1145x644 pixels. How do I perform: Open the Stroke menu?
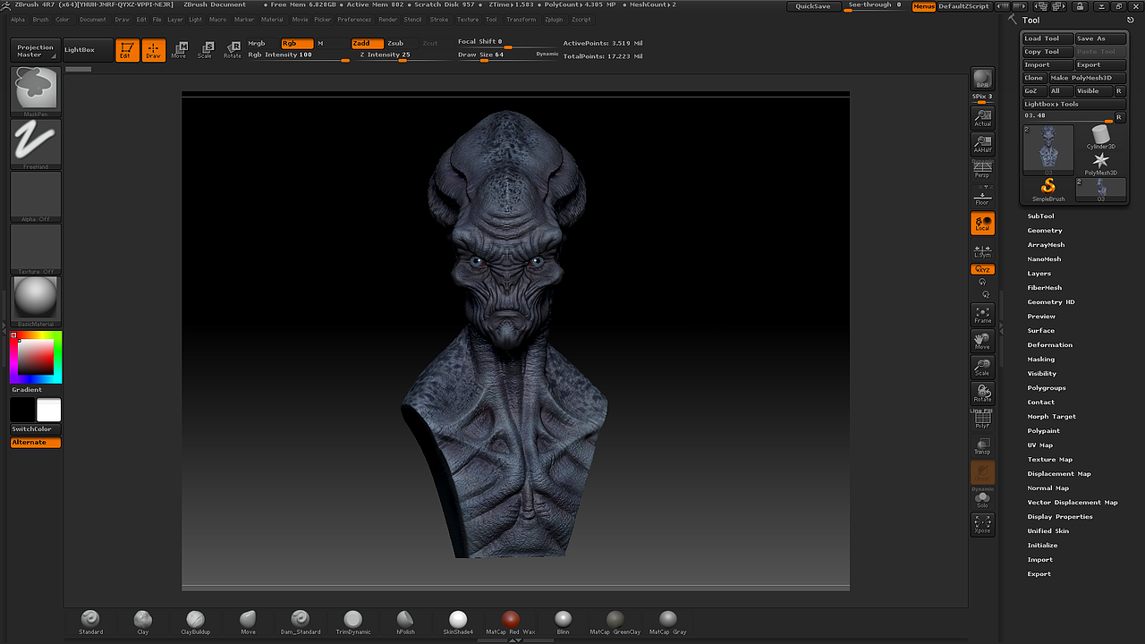439,19
